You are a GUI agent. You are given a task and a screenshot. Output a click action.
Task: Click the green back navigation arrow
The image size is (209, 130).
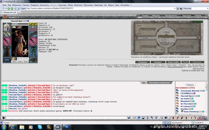point(9,8)
